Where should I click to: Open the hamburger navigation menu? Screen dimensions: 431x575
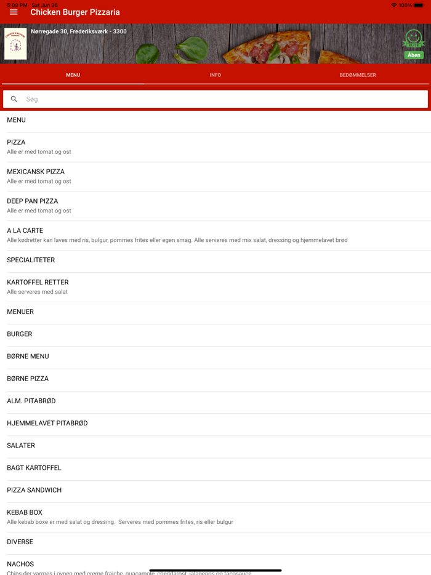pyautogui.click(x=14, y=12)
